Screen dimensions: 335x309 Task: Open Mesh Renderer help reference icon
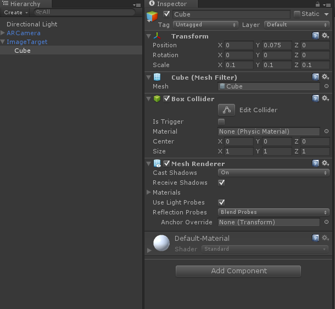[x=315, y=163]
